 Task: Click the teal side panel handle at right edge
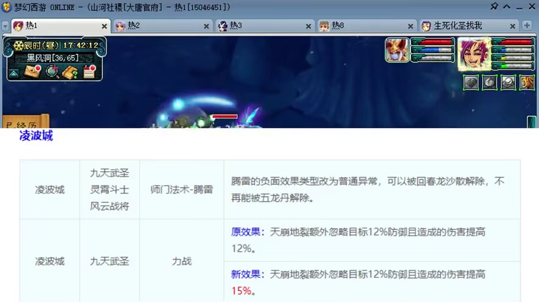click(x=532, y=122)
